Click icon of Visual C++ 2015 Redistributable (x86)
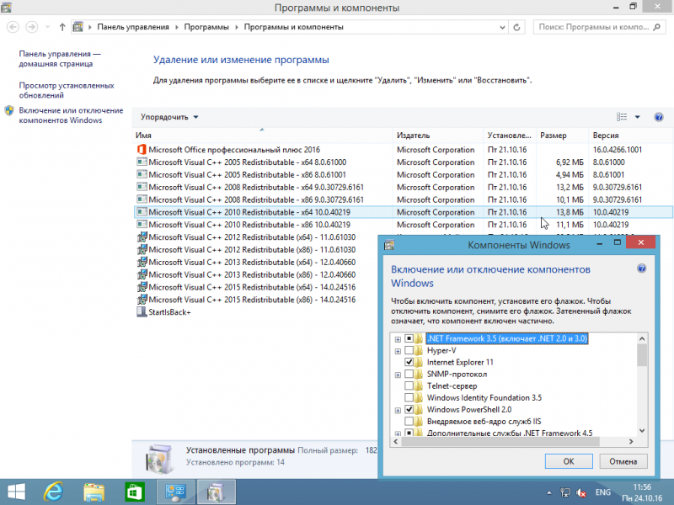The image size is (674, 505). (142, 300)
